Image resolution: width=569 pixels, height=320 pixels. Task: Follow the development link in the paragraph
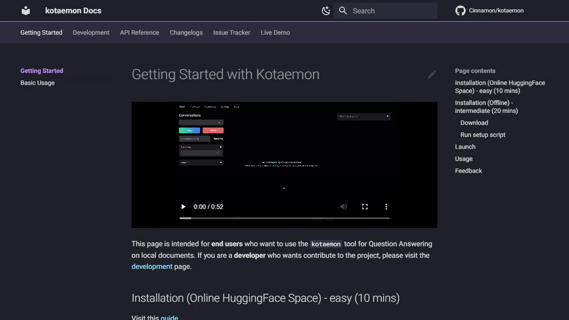click(x=152, y=266)
